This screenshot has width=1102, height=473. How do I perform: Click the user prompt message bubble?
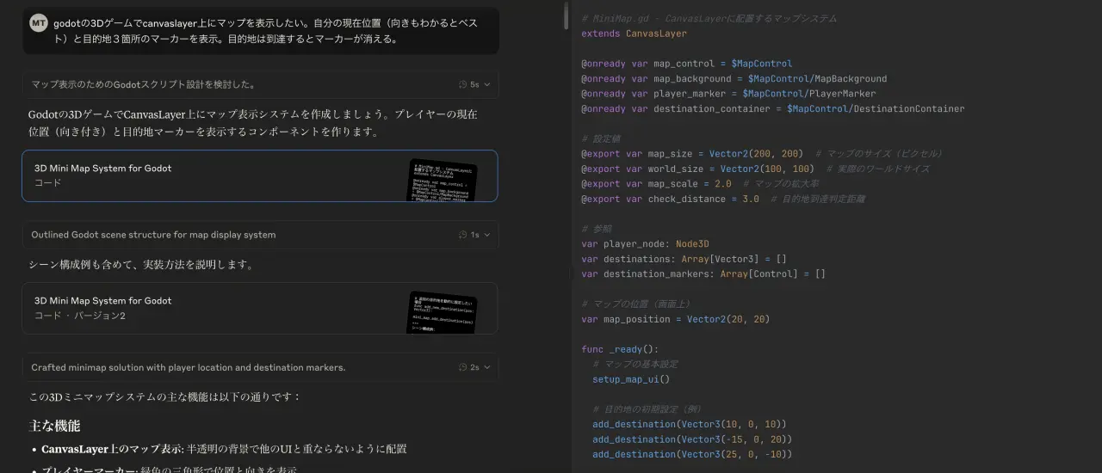(x=260, y=31)
